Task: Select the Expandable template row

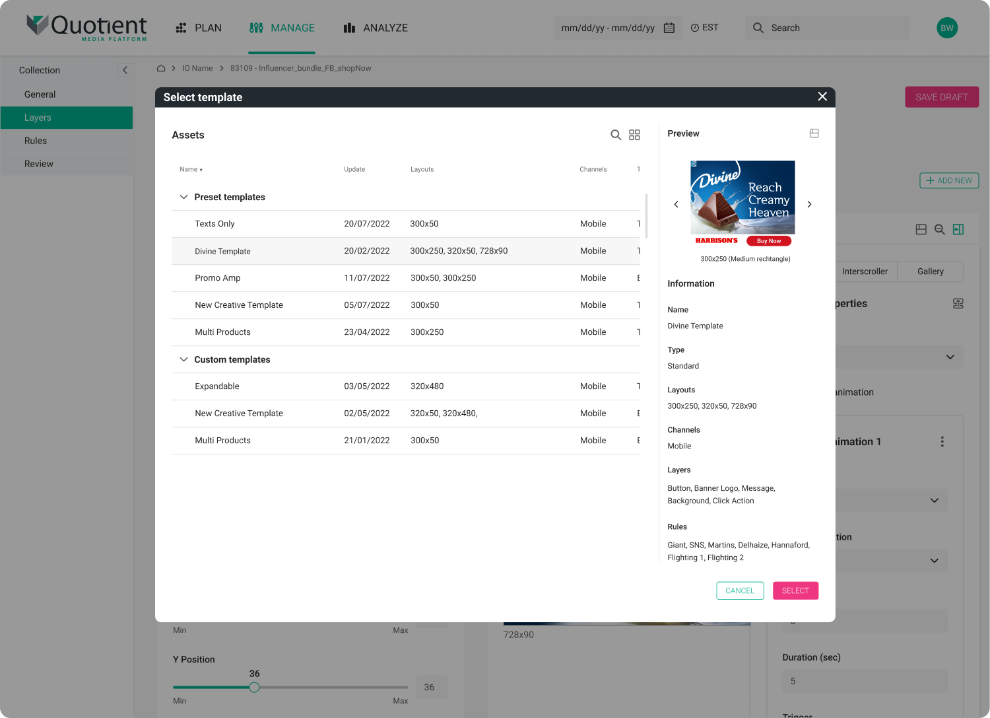Action: pyautogui.click(x=406, y=386)
